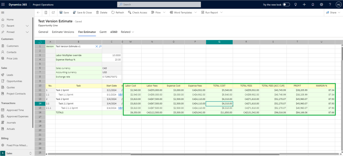
Task: Click Word Templates command
Action: [x=181, y=13]
